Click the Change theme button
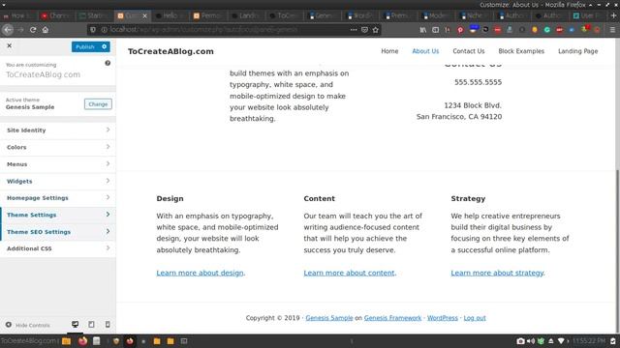This screenshot has width=620, height=348. (x=98, y=104)
